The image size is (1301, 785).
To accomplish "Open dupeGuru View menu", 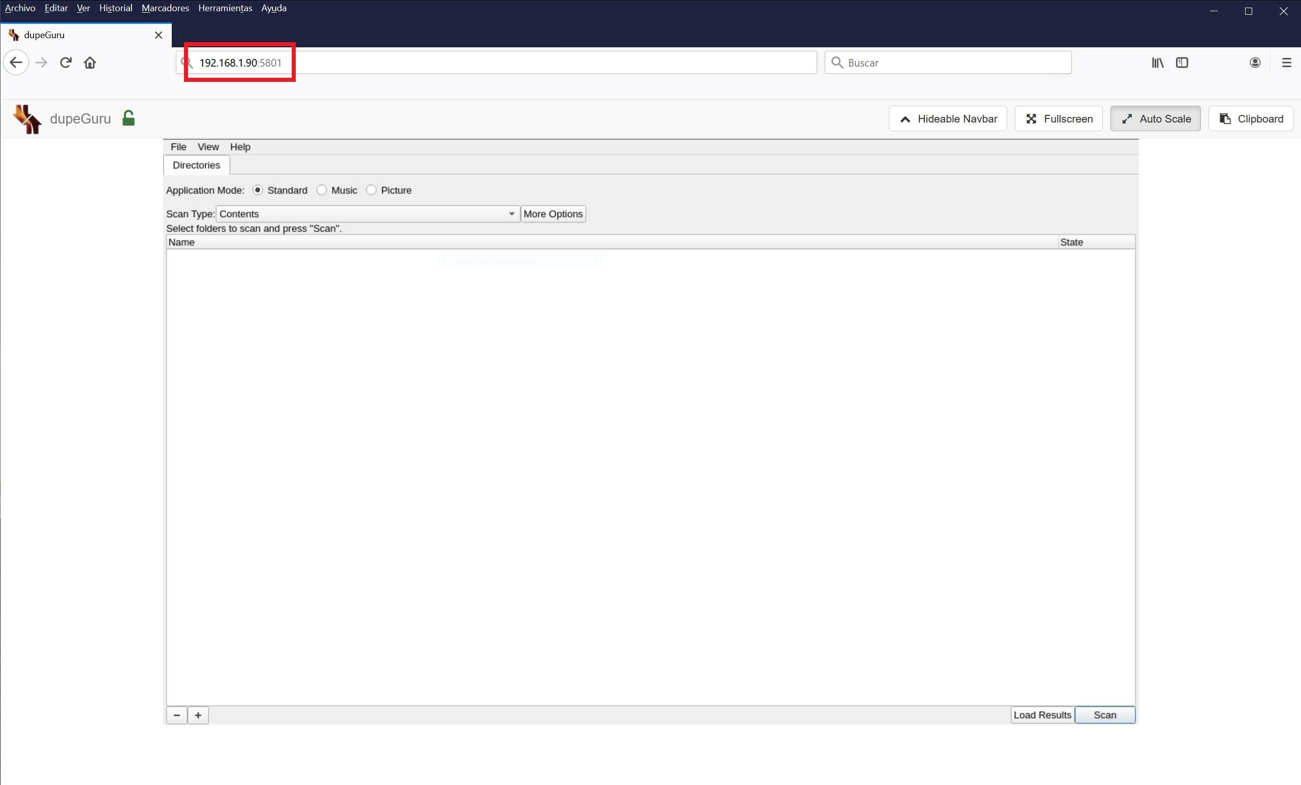I will point(208,147).
